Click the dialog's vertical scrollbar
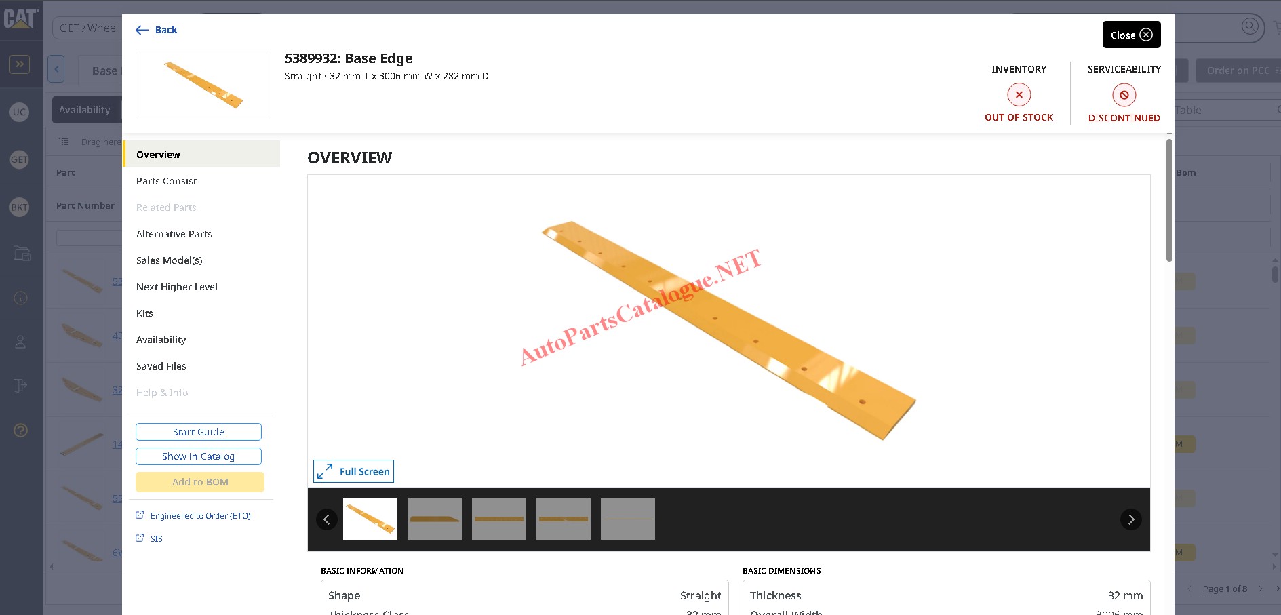This screenshot has height=615, width=1281. coord(1169,200)
